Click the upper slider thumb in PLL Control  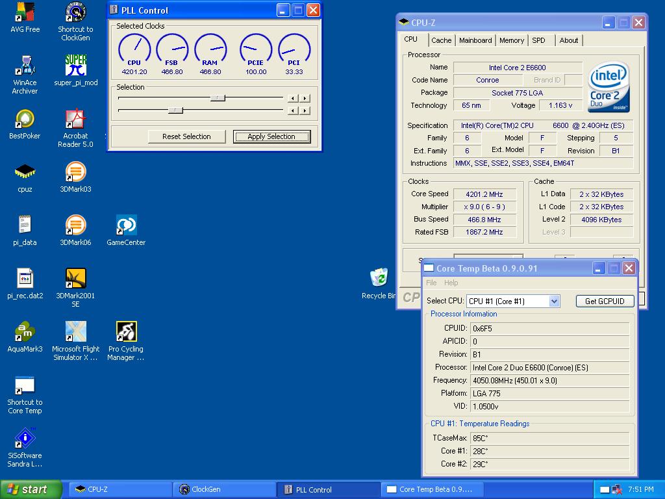[x=218, y=98]
